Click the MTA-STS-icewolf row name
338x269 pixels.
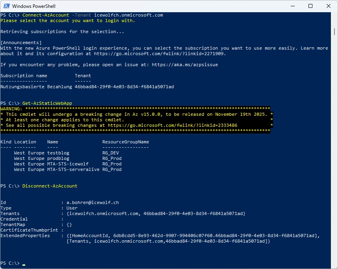pyautogui.click(x=68, y=164)
